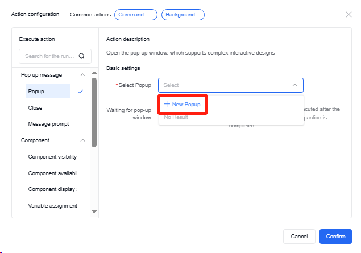Select Component visibility action
This screenshot has width=361, height=253.
point(52,157)
